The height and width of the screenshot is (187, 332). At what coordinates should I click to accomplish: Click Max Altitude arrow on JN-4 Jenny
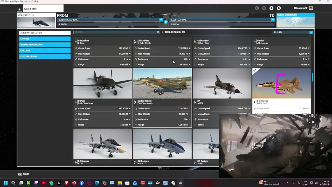pyautogui.click(x=309, y=54)
